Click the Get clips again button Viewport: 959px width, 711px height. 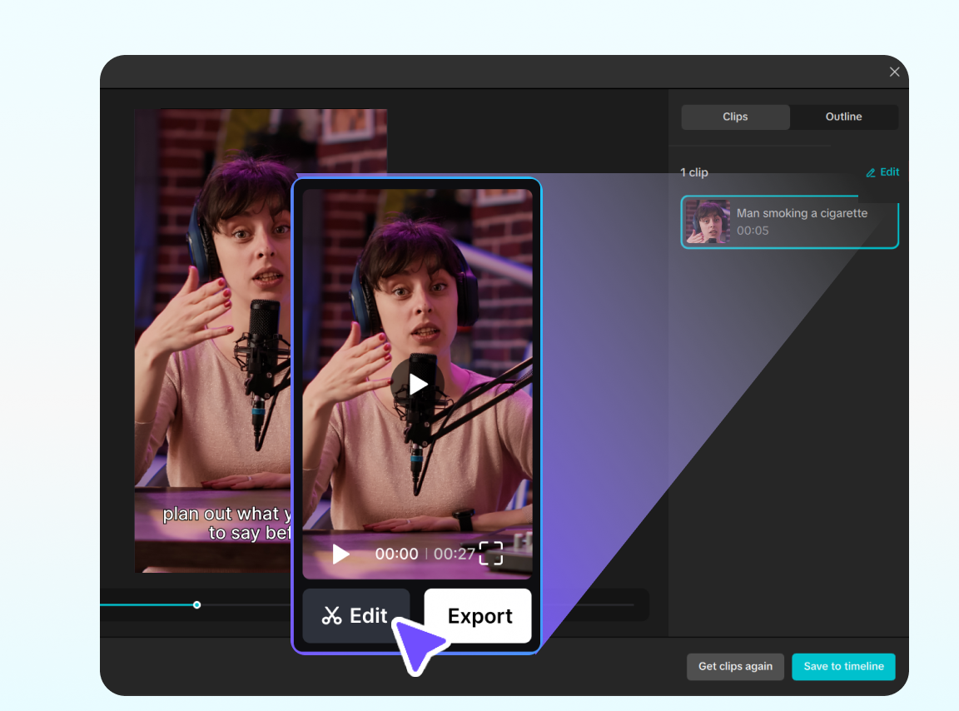[735, 667]
